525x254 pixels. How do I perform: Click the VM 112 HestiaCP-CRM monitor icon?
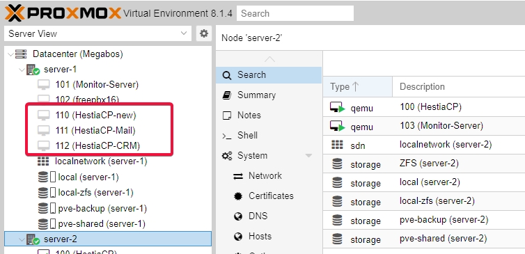click(44, 146)
